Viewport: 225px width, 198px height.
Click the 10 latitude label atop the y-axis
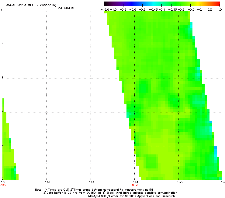point(2,10)
